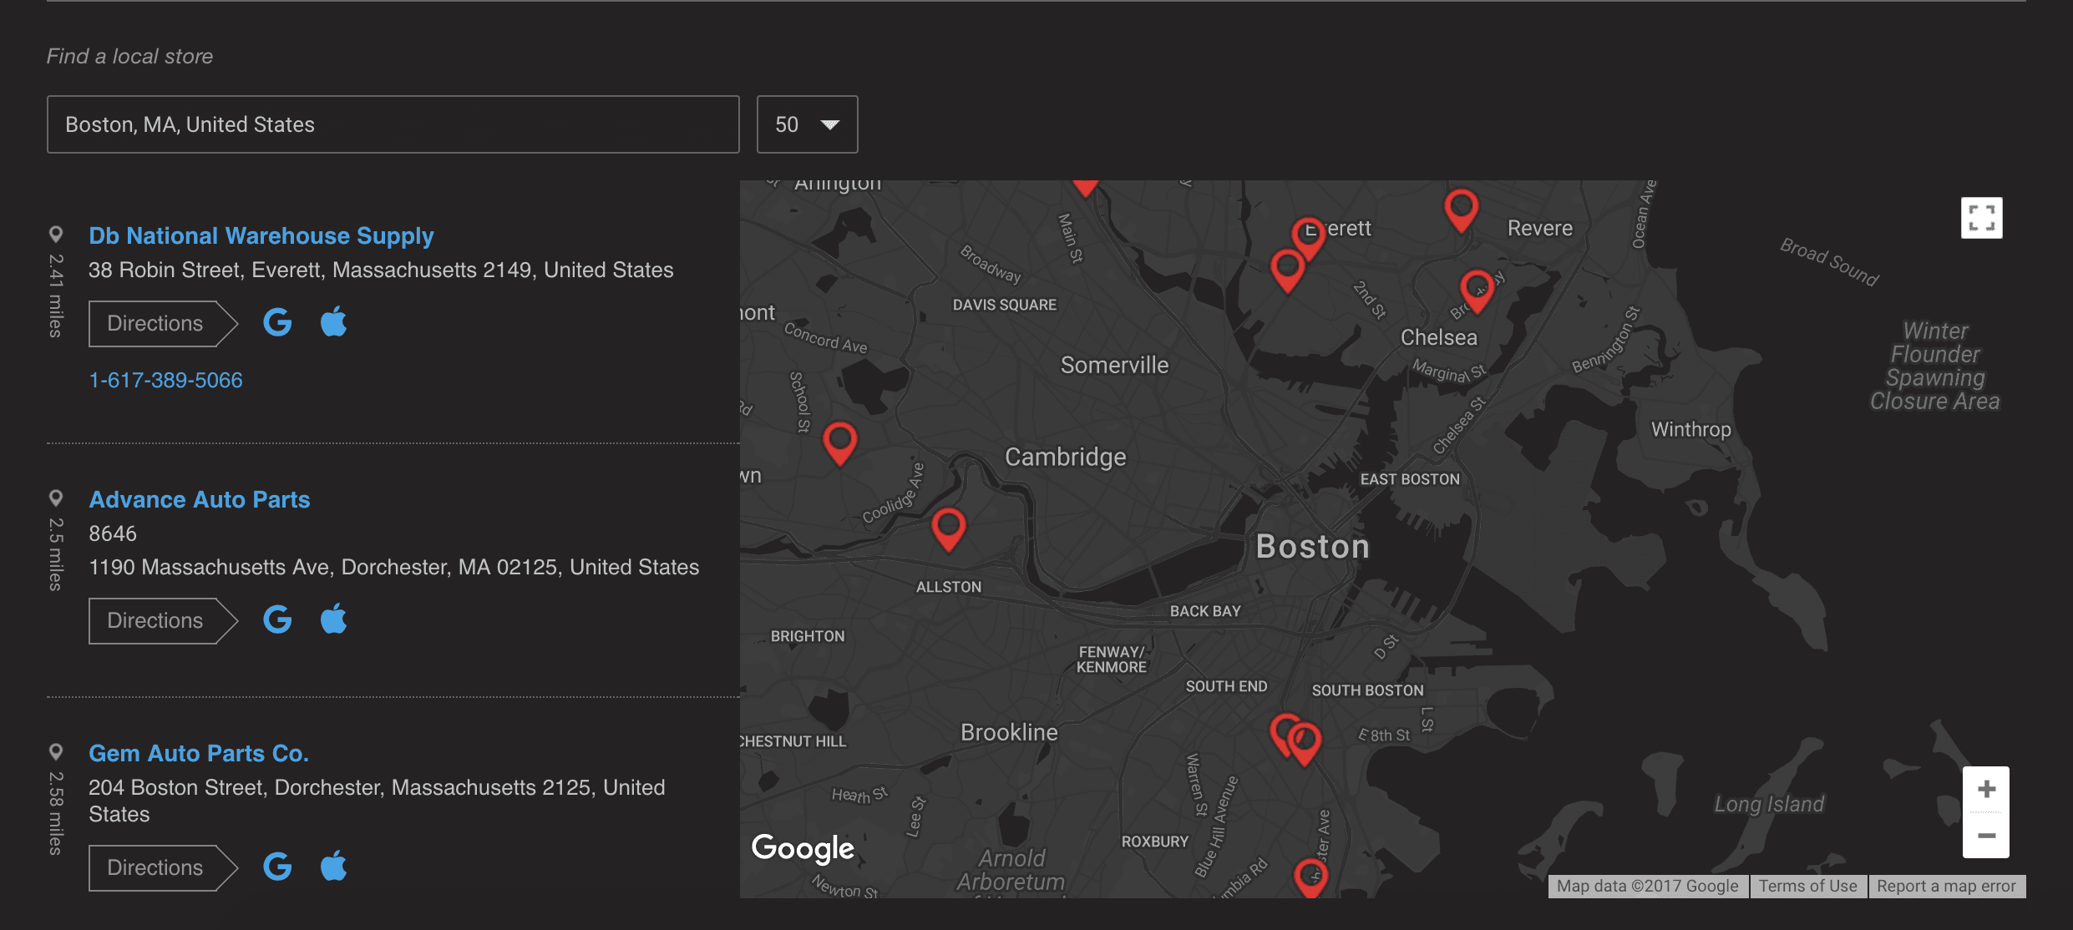Toggle fullscreen map view

pyautogui.click(x=1981, y=218)
